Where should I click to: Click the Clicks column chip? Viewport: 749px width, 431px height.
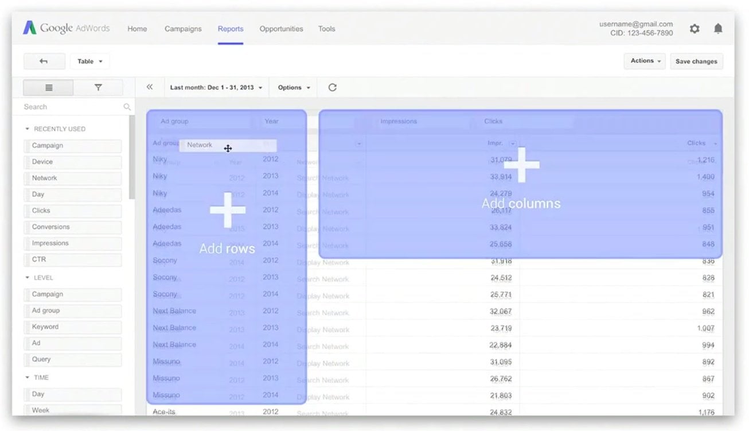[525, 122]
